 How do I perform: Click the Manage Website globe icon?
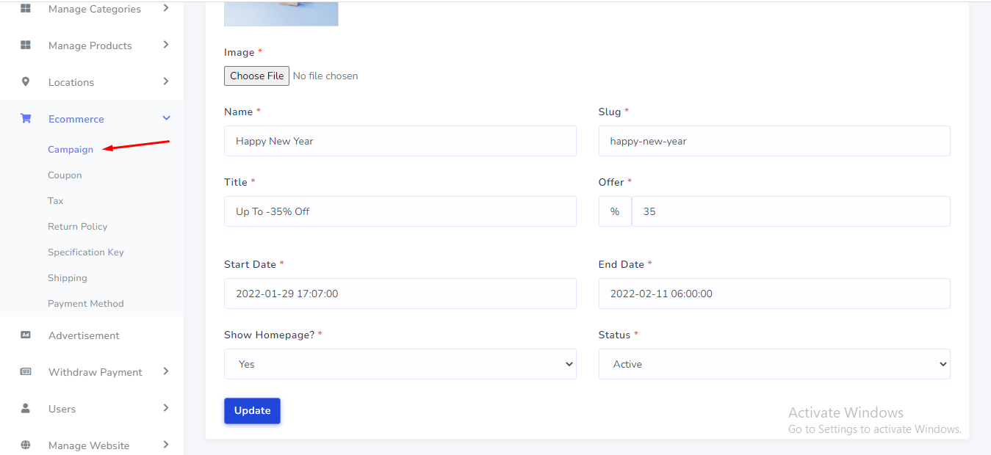point(26,445)
